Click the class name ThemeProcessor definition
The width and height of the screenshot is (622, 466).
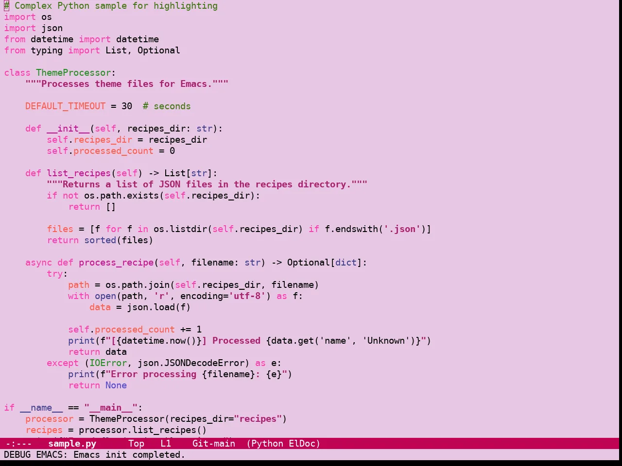point(73,73)
